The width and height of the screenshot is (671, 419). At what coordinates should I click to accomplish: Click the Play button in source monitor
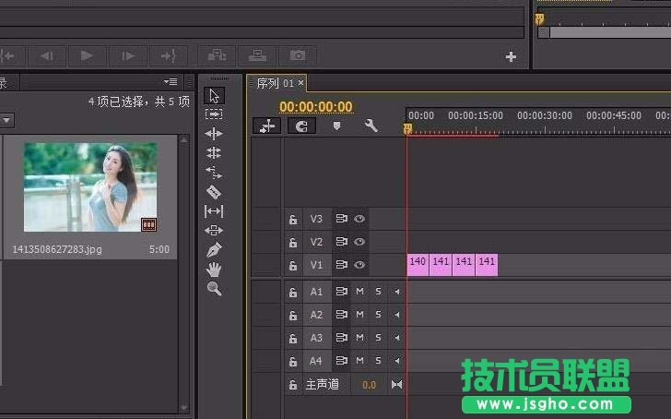pos(87,55)
